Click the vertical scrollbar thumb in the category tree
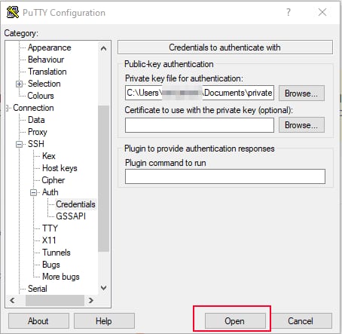 pos(103,179)
